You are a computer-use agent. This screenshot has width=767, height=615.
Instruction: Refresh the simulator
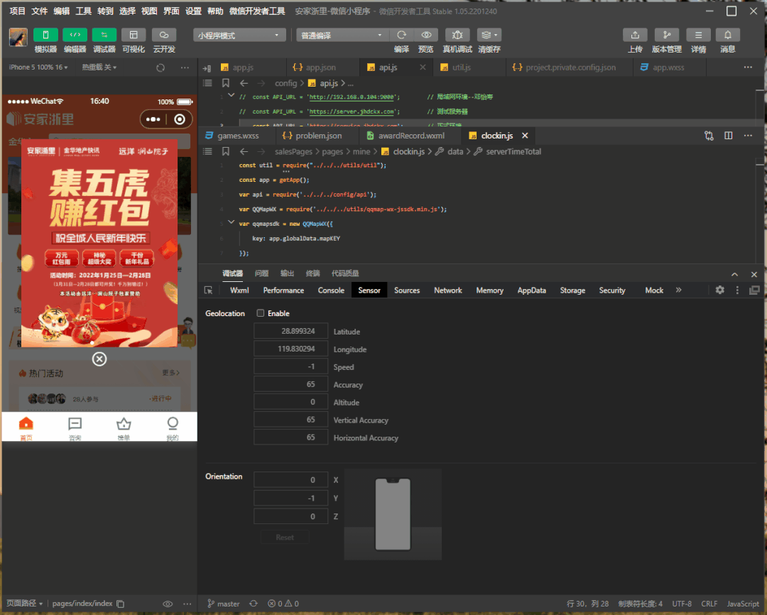pos(161,67)
